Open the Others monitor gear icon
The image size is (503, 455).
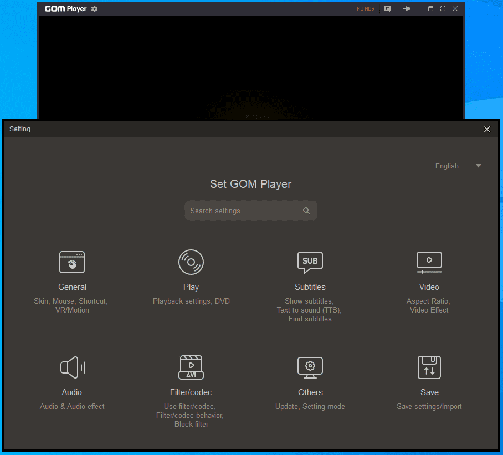coord(310,367)
